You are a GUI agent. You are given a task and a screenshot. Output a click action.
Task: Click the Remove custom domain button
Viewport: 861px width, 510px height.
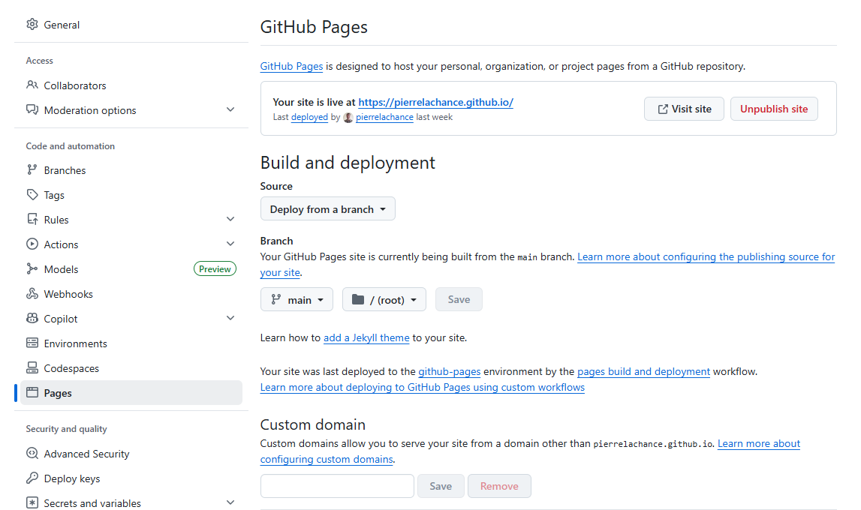pos(499,486)
